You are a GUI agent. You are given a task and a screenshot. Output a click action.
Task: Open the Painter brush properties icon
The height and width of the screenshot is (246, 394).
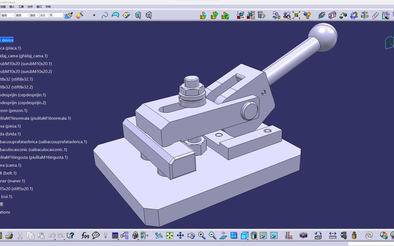68,15
